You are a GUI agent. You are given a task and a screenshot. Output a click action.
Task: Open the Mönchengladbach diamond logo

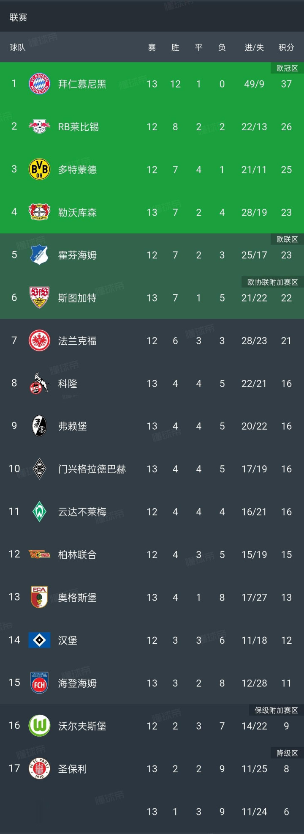click(39, 469)
